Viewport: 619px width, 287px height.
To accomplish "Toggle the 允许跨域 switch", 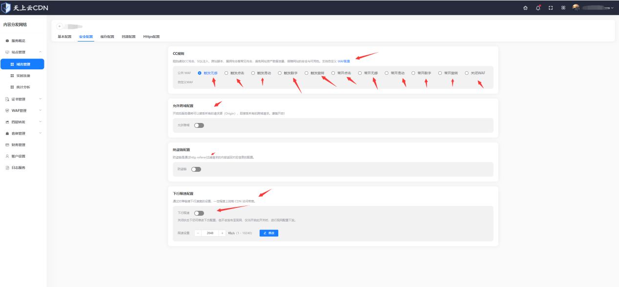I will pos(199,125).
